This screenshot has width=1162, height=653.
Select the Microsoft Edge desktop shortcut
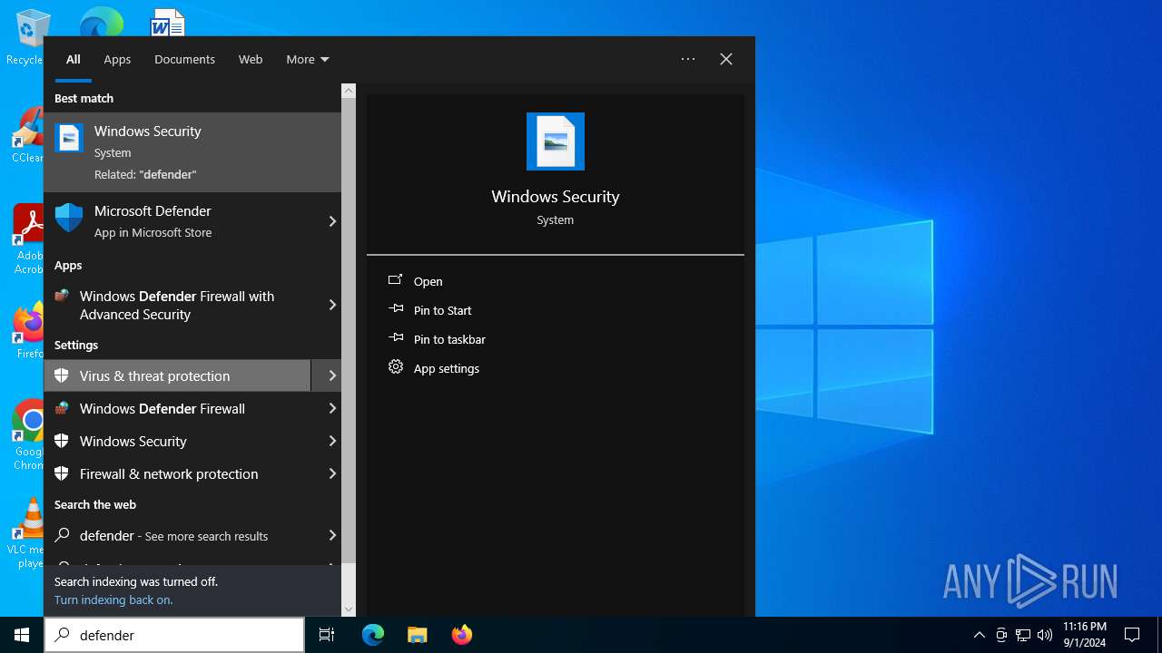tap(101, 22)
